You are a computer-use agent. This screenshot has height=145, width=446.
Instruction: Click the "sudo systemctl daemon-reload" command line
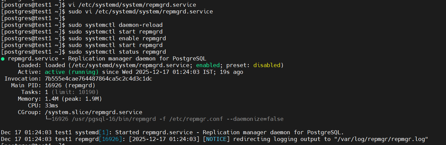point(115,25)
